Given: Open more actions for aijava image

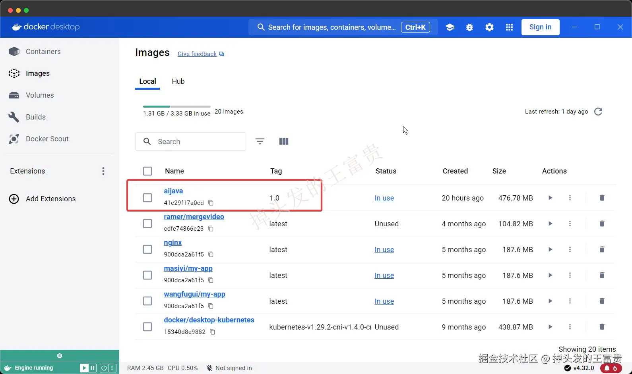Looking at the screenshot, I should coord(570,198).
